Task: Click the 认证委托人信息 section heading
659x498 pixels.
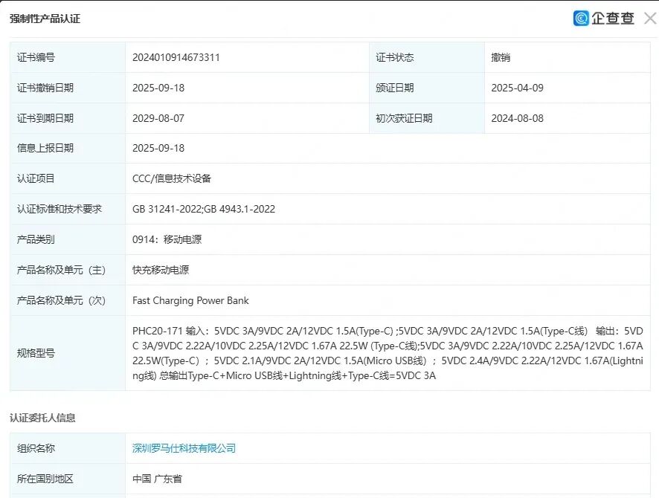Action: [x=42, y=418]
